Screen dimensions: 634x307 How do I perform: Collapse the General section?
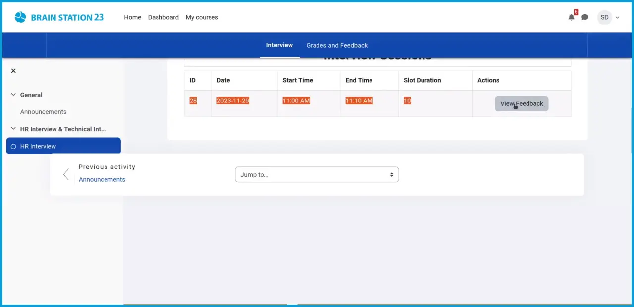[x=13, y=95]
